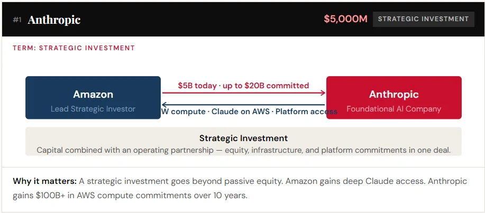Screen dimensions: 485x213
Task: Select the bold Strategic Investment heading in beige box
Action: click(x=243, y=138)
